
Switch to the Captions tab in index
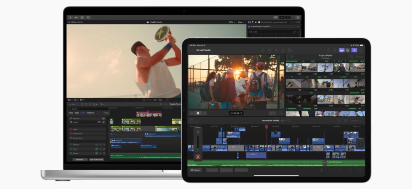click(x=90, y=113)
